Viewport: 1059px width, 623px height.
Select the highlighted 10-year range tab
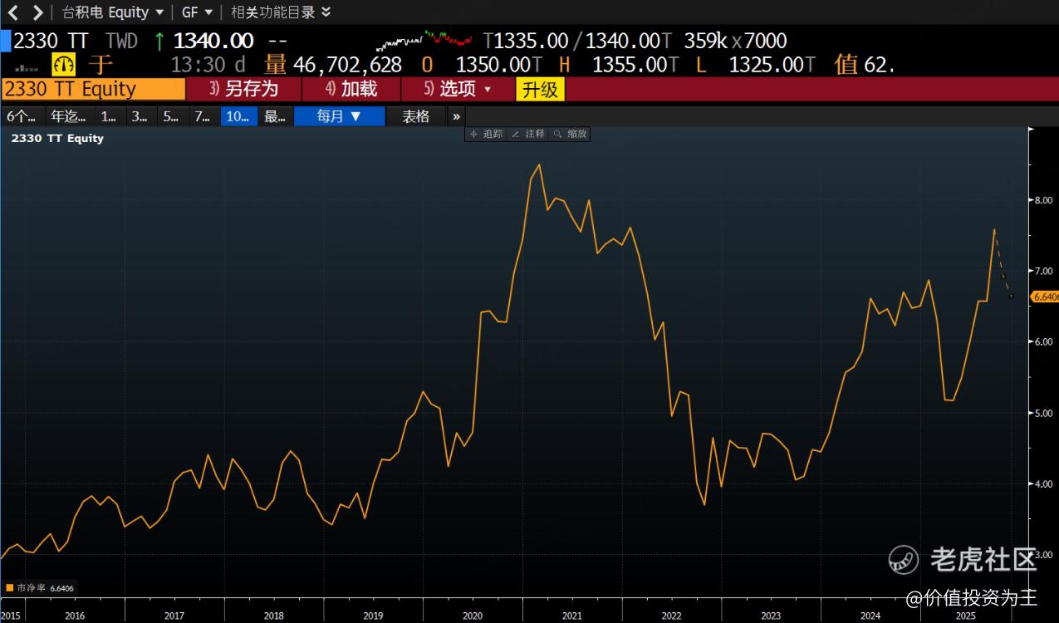click(238, 116)
